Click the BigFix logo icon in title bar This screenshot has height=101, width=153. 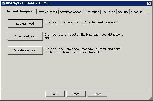(x=3, y=3)
